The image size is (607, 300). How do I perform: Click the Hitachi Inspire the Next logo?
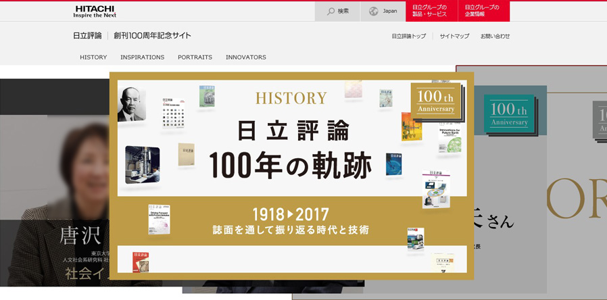pyautogui.click(x=95, y=11)
